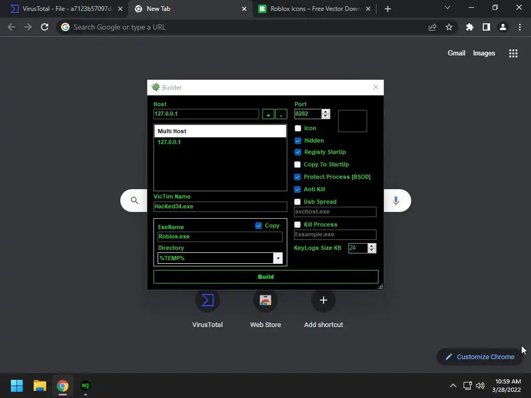Open a new browser tab with plus
Image resolution: width=531 pixels, height=398 pixels.
[x=388, y=9]
